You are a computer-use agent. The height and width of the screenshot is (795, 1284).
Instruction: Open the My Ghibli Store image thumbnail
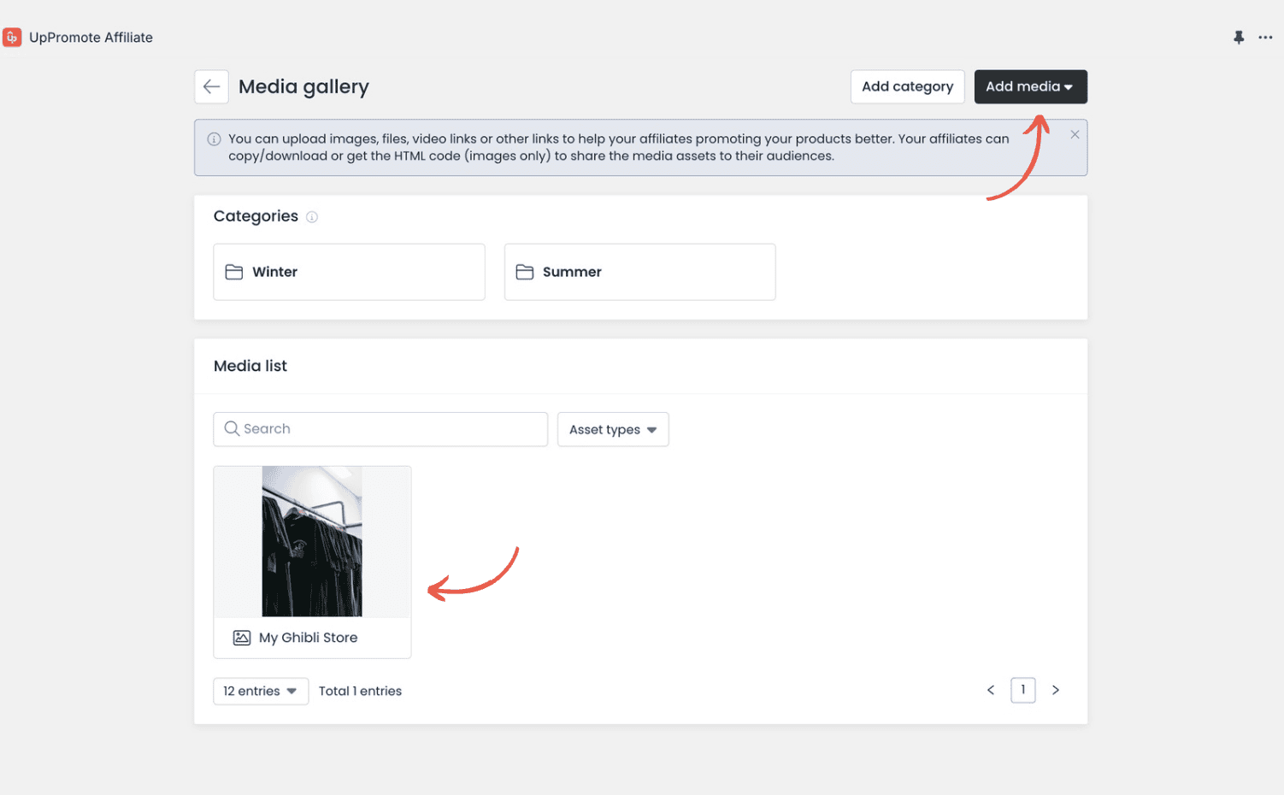pyautogui.click(x=312, y=541)
